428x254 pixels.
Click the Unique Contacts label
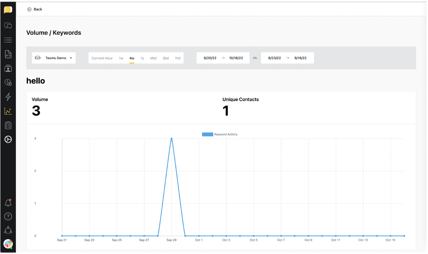tap(241, 99)
